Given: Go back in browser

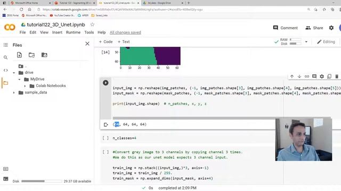Looking at the screenshot, I should coord(5,10).
